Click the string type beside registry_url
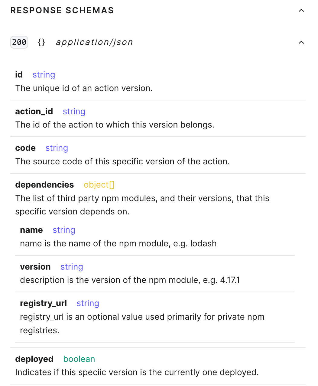The image size is (318, 386). click(88, 303)
